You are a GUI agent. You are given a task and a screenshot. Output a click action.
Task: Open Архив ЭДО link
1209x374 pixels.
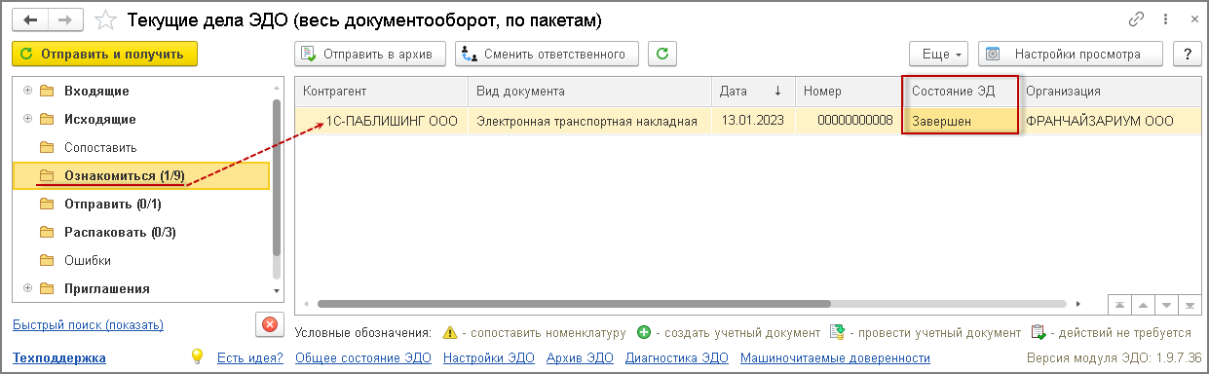pos(581,358)
